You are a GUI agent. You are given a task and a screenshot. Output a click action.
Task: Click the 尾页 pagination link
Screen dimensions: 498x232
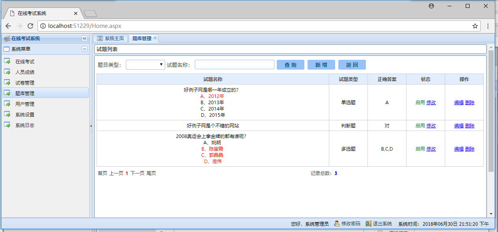pyautogui.click(x=151, y=173)
